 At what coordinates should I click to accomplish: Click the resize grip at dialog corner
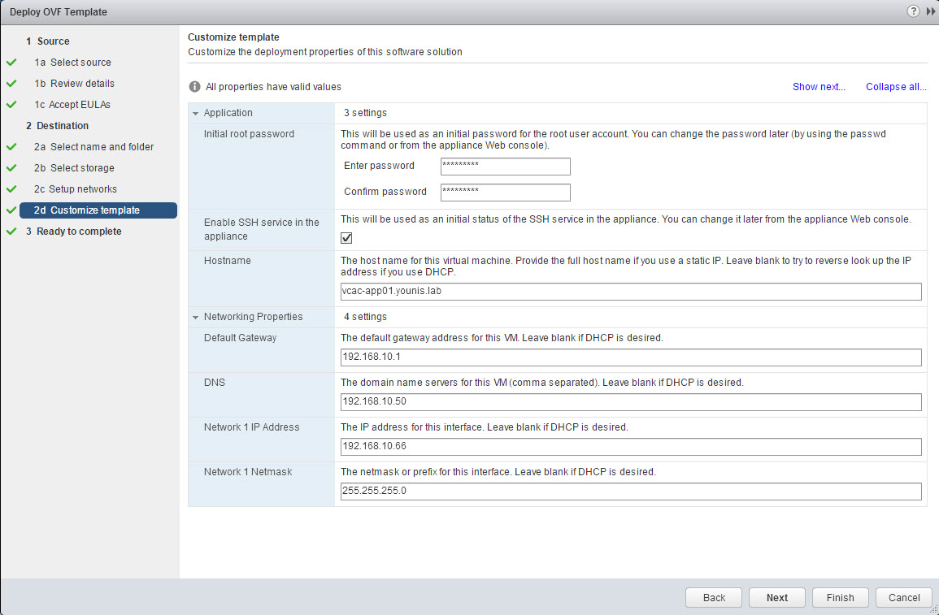[932, 608]
